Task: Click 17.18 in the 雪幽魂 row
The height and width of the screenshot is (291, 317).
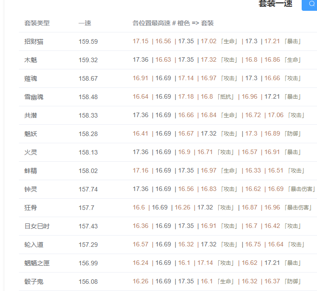Action: pyautogui.click(x=186, y=96)
